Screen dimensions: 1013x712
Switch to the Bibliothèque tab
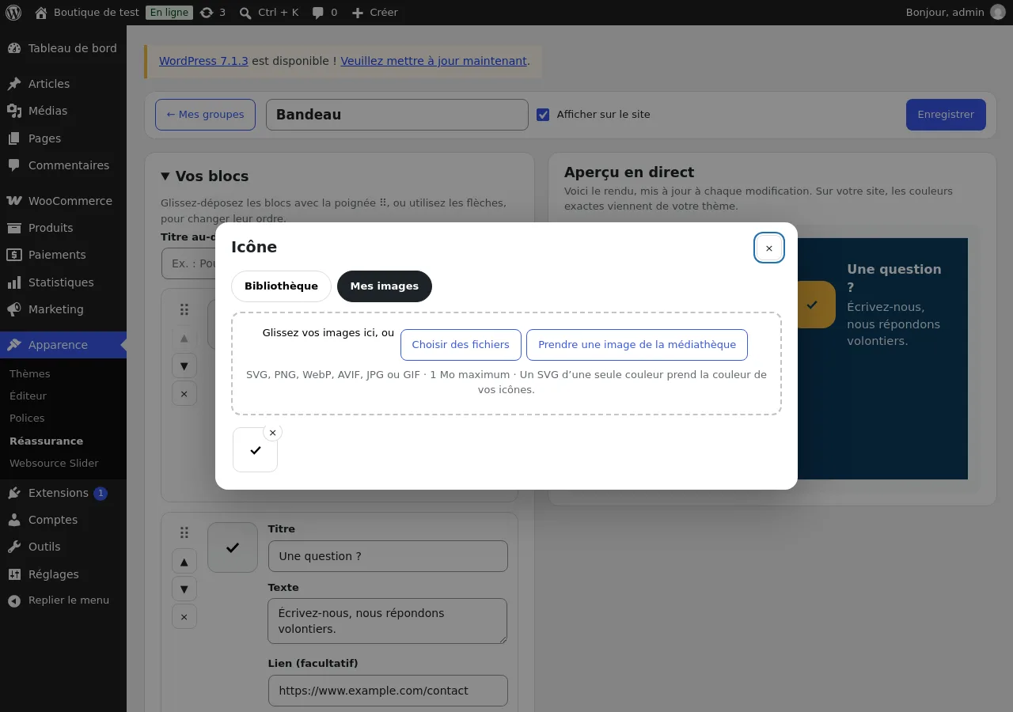click(281, 286)
